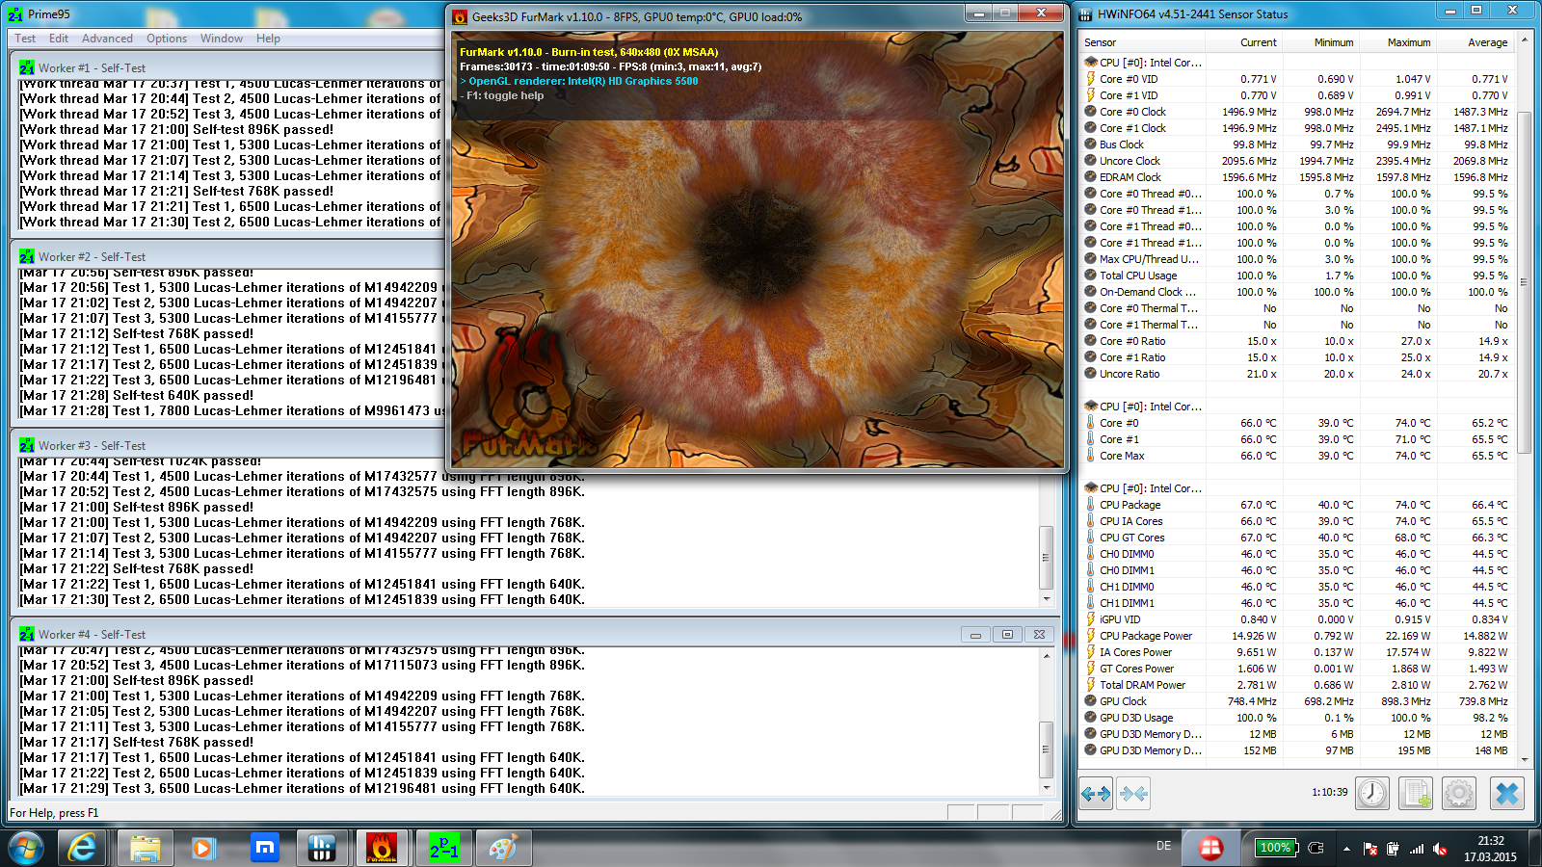Click the Worker #3 scrollbar thumb

(1047, 557)
